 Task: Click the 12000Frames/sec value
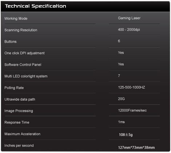pos(132,110)
